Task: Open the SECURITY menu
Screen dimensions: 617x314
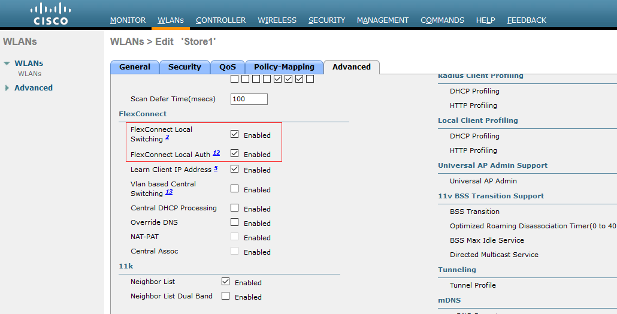Action: [326, 20]
